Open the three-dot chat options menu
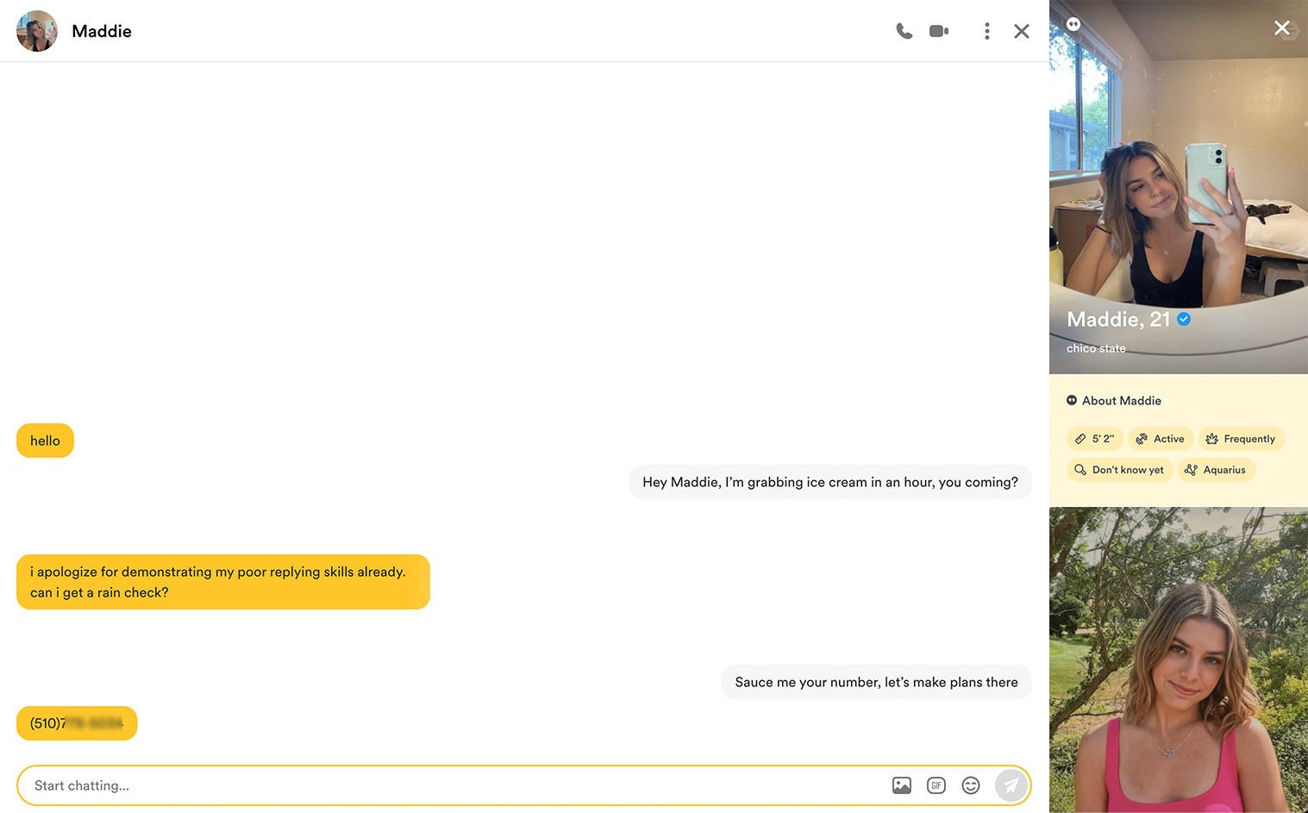 (987, 31)
